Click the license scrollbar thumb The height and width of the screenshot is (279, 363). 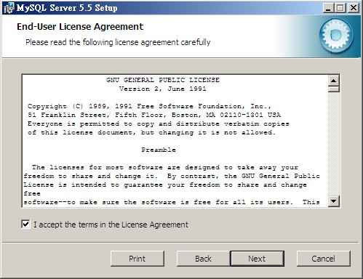(334, 89)
